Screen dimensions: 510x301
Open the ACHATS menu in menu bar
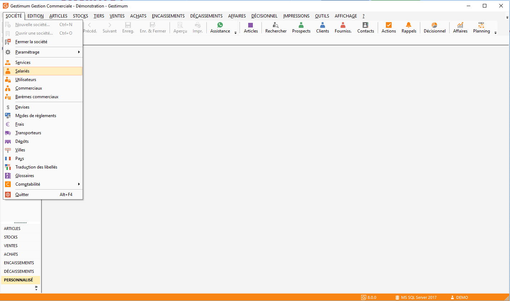(x=138, y=16)
